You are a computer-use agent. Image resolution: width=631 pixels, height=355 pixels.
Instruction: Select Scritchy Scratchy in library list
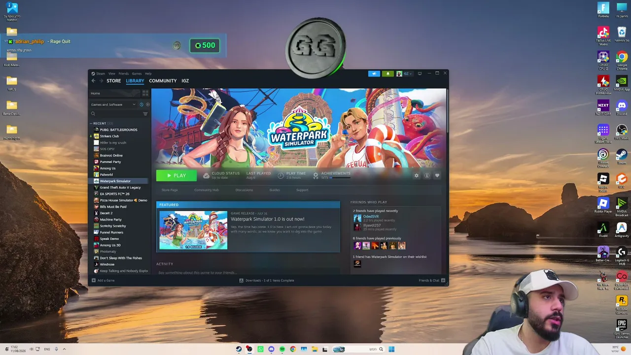pos(113,226)
